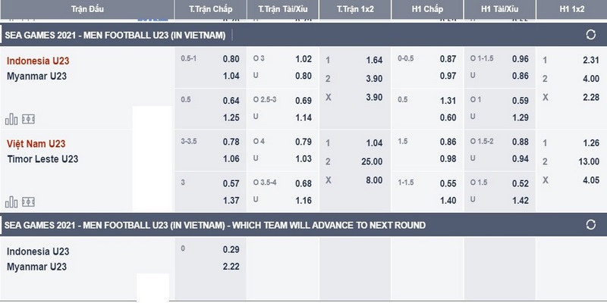The width and height of the screenshot is (607, 303).
Task: Pick Indonesia U23 to advance odds 0.29
Action: click(231, 249)
